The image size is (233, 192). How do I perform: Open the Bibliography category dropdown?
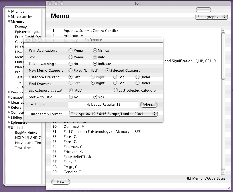[211, 17]
